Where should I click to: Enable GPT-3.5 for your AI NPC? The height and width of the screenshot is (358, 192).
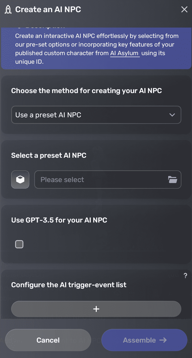click(x=19, y=244)
